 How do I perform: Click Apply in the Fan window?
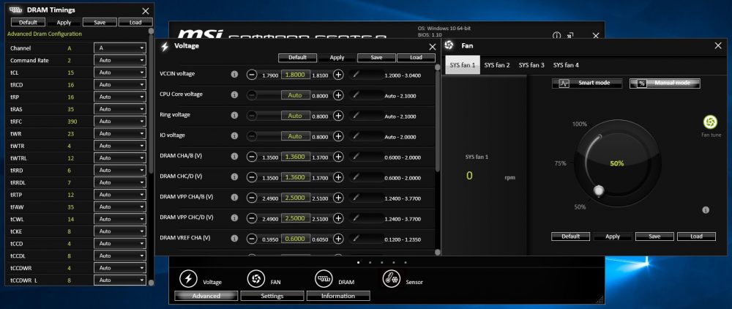pos(613,237)
